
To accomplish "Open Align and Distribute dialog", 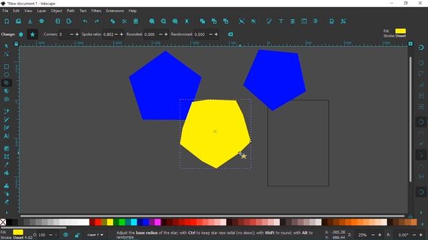I will (x=316, y=21).
